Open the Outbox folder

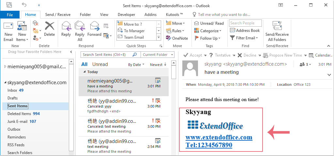pyautogui.click(x=35, y=129)
